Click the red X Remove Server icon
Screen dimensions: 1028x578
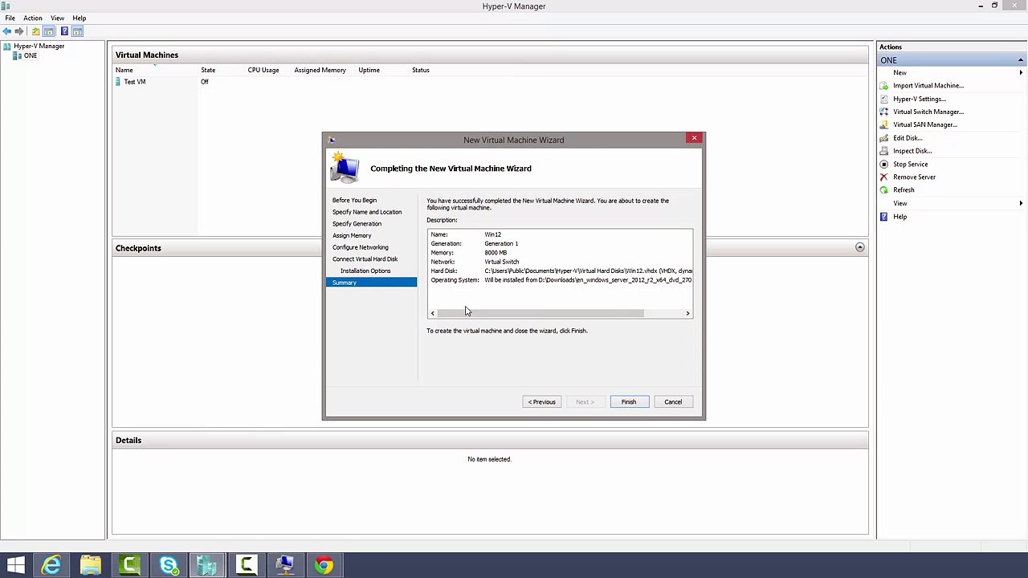point(884,177)
